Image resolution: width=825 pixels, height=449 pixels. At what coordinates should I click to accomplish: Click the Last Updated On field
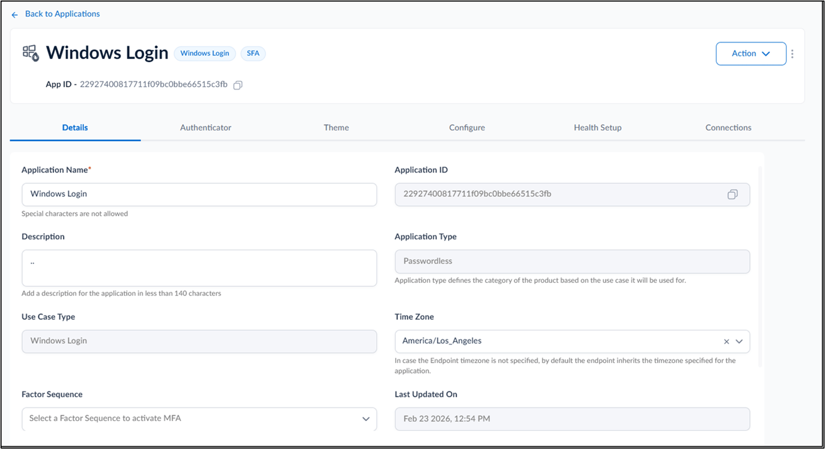[572, 419]
